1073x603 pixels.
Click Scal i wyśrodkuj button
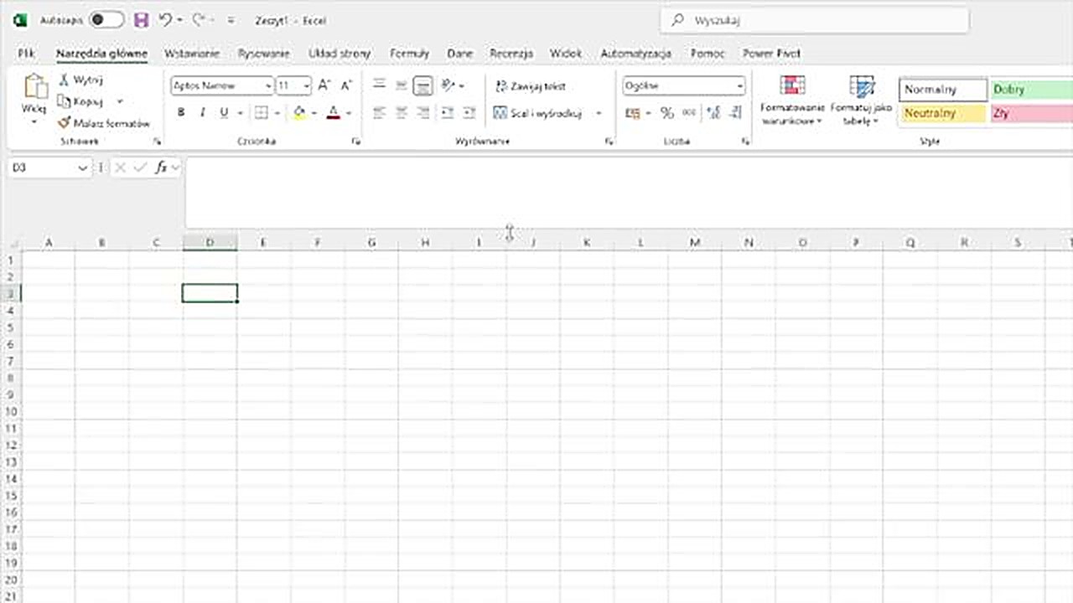click(538, 113)
